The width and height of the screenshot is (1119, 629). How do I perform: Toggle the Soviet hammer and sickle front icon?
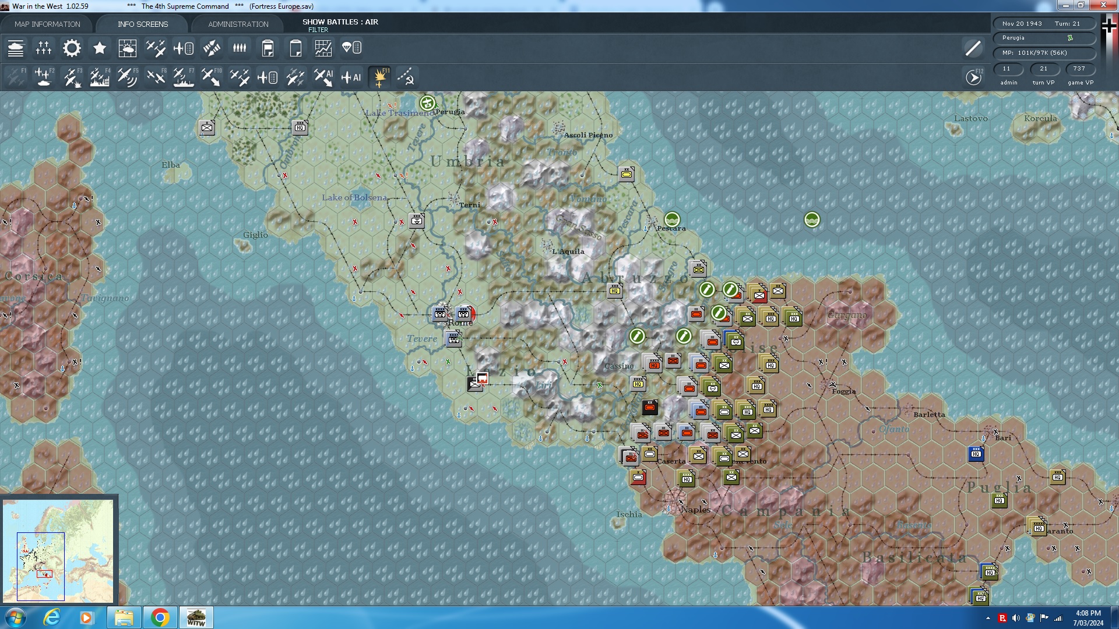406,77
